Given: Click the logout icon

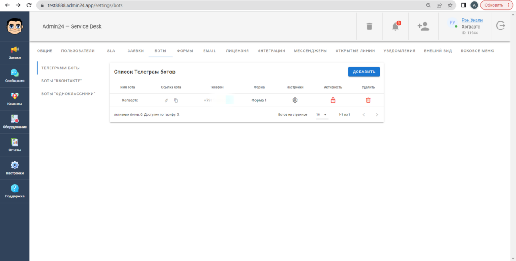Looking at the screenshot, I should 501,26.
